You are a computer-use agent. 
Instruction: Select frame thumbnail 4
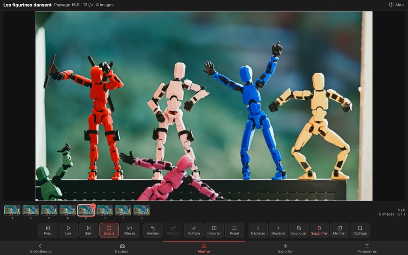(68, 210)
